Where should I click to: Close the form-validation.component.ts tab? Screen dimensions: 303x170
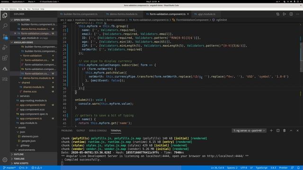pyautogui.click(x=188, y=14)
